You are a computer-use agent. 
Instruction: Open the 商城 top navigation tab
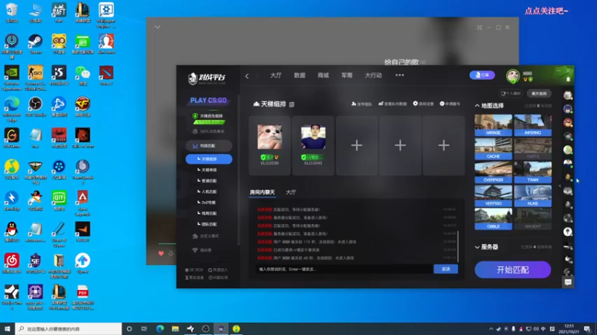[x=323, y=75]
